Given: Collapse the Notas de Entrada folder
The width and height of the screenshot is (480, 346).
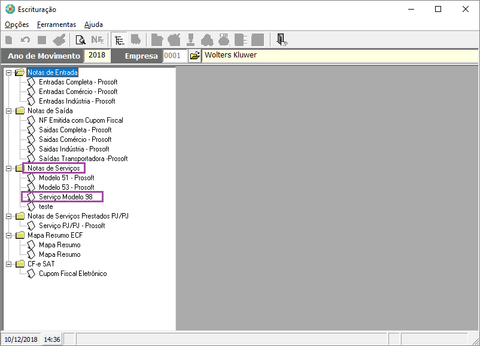Looking at the screenshot, I should (8, 72).
